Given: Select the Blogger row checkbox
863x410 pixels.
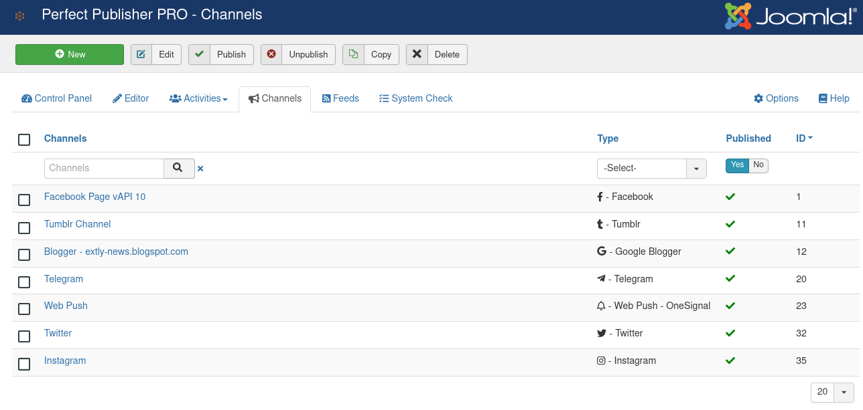Looking at the screenshot, I should click(x=24, y=255).
